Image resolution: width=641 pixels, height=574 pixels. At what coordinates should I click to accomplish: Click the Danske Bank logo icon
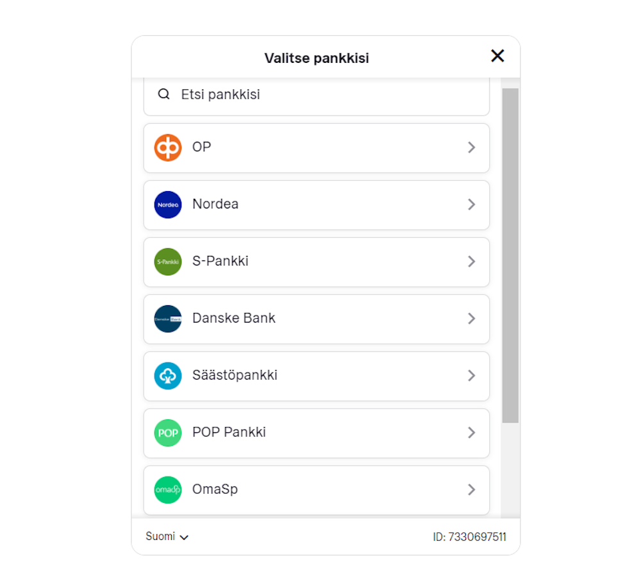coord(168,319)
